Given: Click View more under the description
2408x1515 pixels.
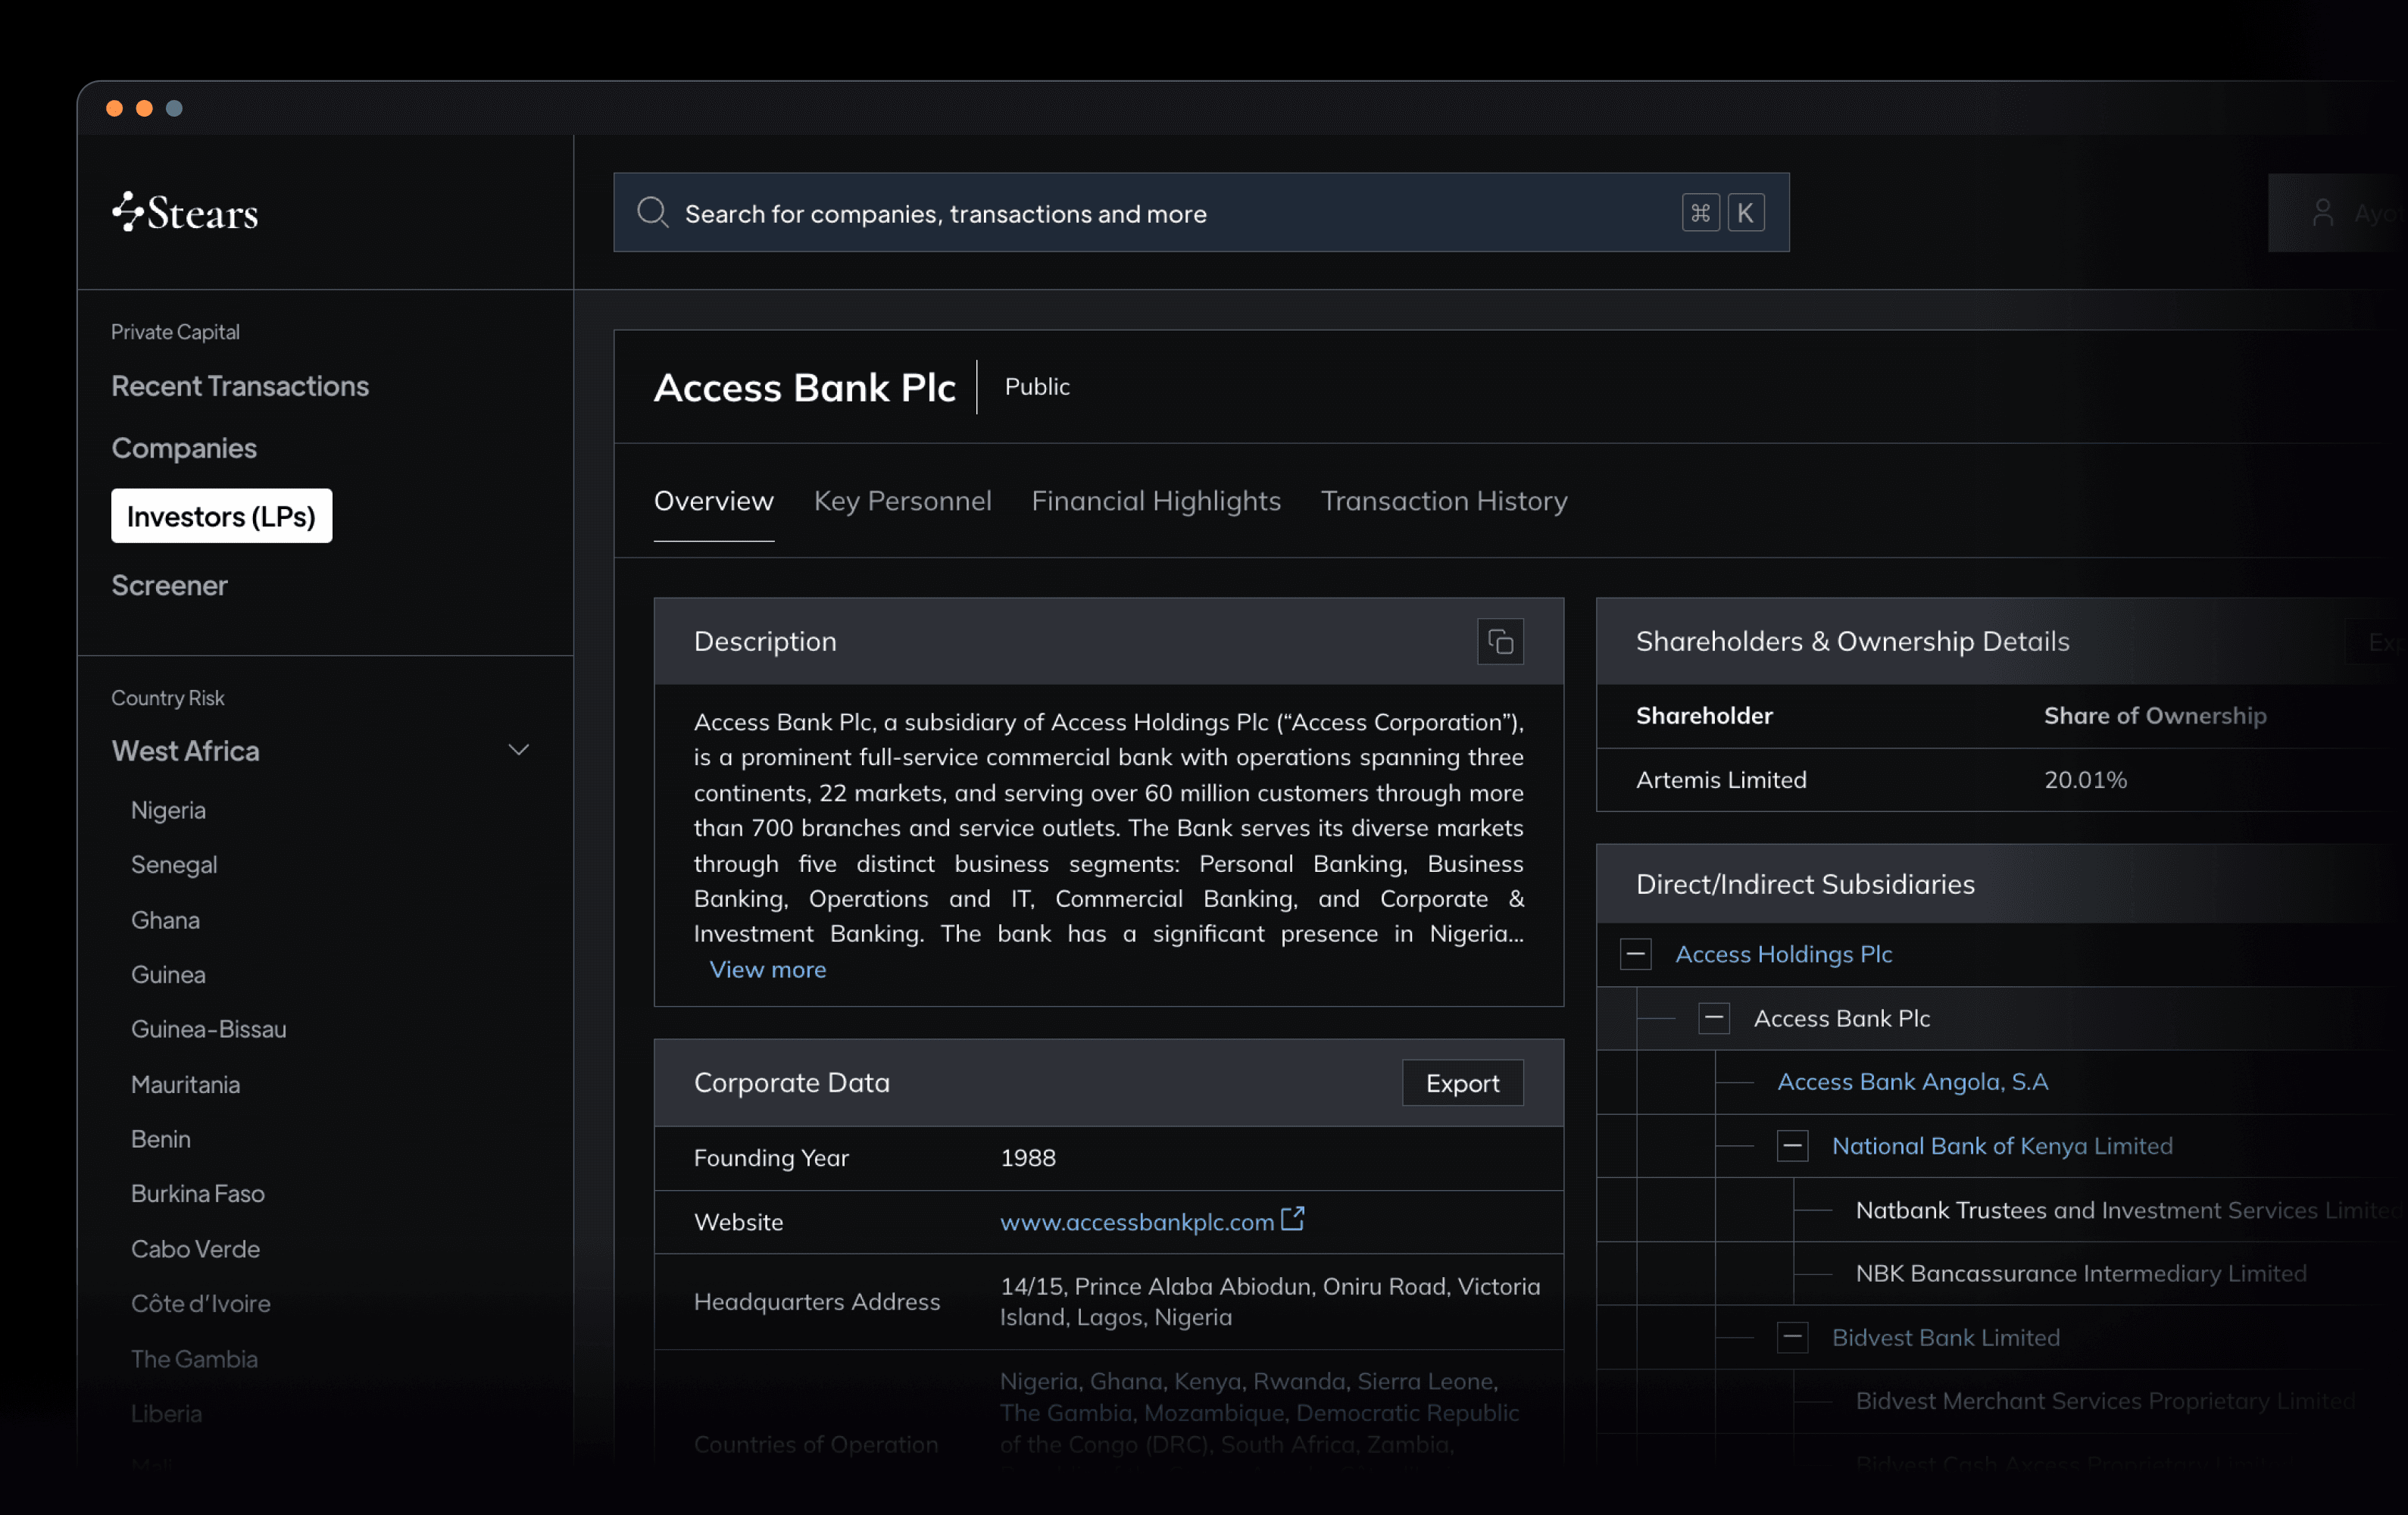Looking at the screenshot, I should pos(767,969).
